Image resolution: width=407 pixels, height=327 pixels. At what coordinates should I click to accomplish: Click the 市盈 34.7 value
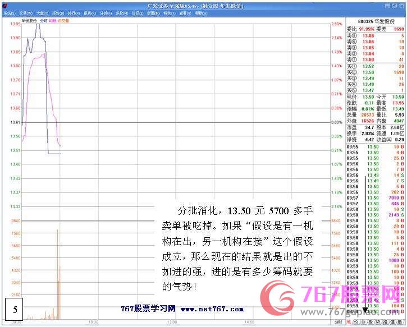369,127
